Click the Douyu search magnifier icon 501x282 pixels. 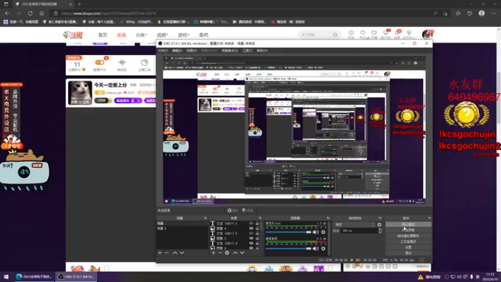point(335,34)
